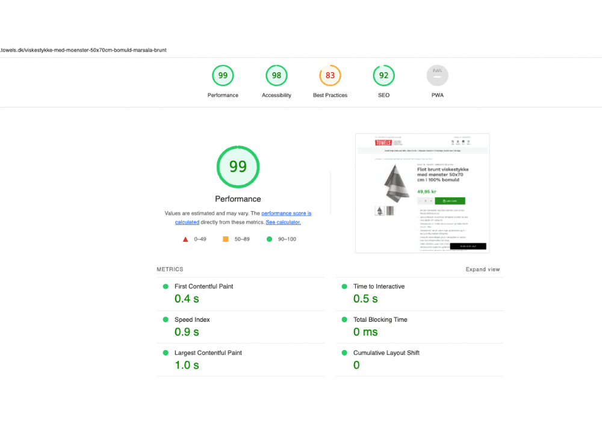Click the red triangle 0-49 legend marker

tap(185, 239)
